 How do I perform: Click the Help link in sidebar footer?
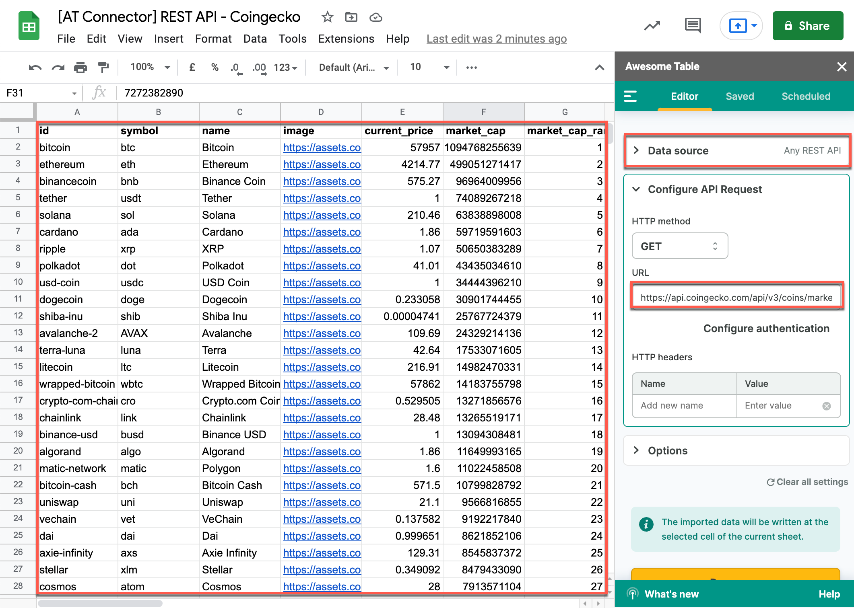[829, 594]
